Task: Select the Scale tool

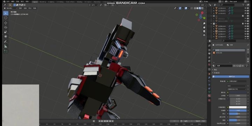Action: 6,32
